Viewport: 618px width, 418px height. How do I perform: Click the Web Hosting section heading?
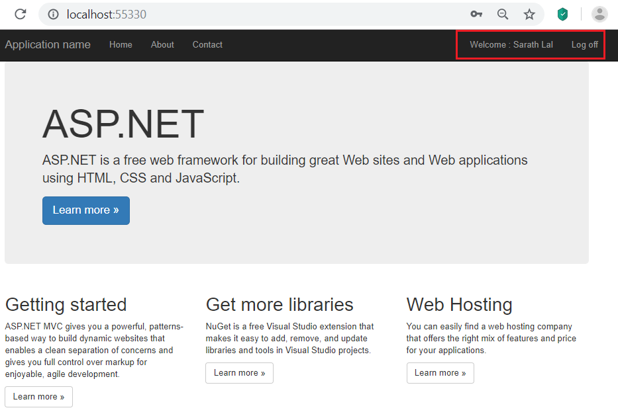click(x=459, y=304)
